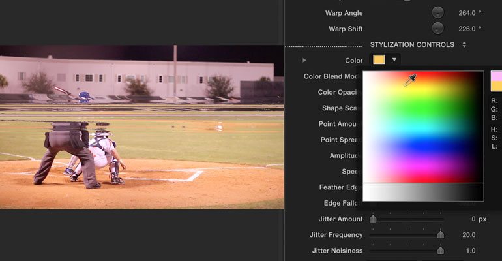This screenshot has width=502, height=261.
Task: Pick blue in the color spectrum
Action: 422,147
